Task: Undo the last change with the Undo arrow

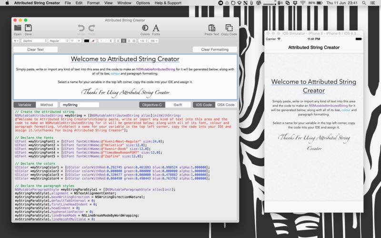Action: [x=81, y=30]
